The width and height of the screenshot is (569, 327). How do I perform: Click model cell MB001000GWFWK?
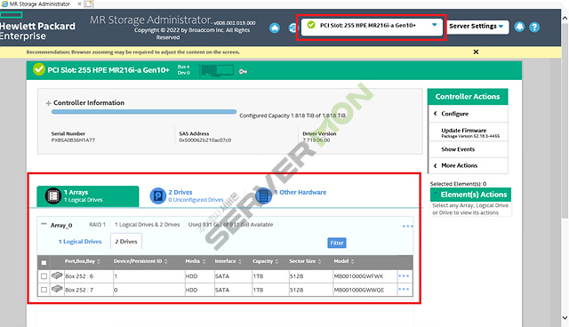358,276
